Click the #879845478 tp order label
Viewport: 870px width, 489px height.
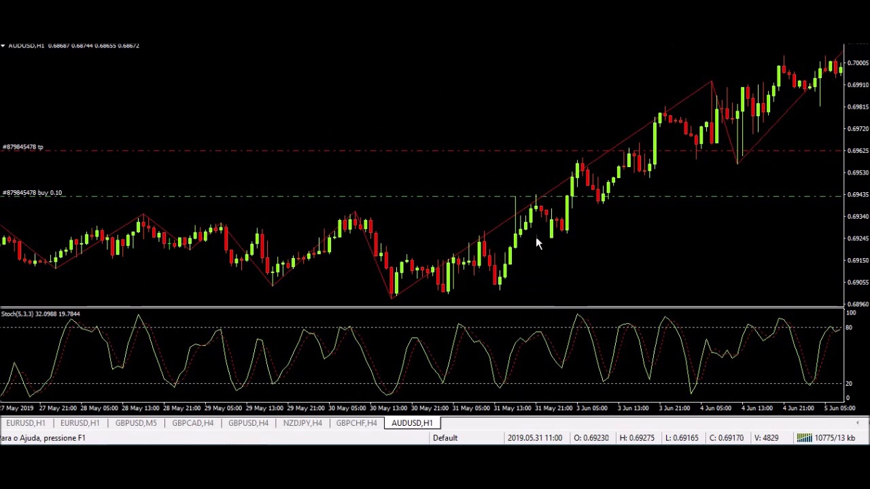[23, 147]
